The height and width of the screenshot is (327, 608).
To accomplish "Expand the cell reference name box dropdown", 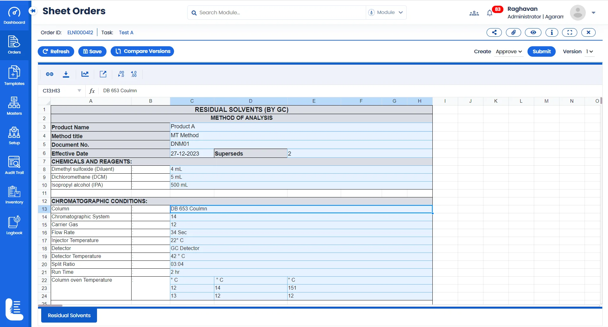I will click(79, 91).
